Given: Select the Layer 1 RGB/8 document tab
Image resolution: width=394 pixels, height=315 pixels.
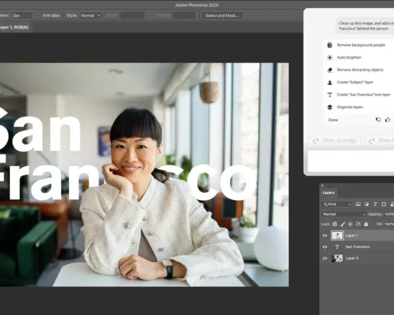Looking at the screenshot, I should tap(14, 28).
